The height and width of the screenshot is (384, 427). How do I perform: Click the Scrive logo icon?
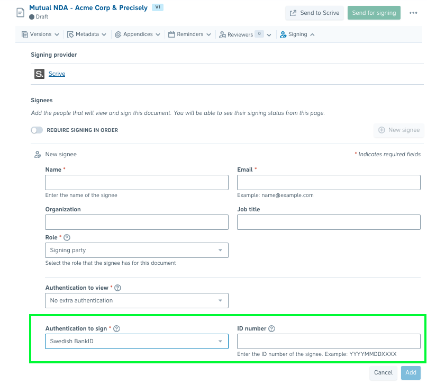point(39,74)
